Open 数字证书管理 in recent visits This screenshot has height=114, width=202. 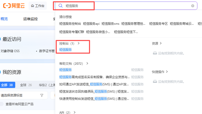click(x=47, y=51)
